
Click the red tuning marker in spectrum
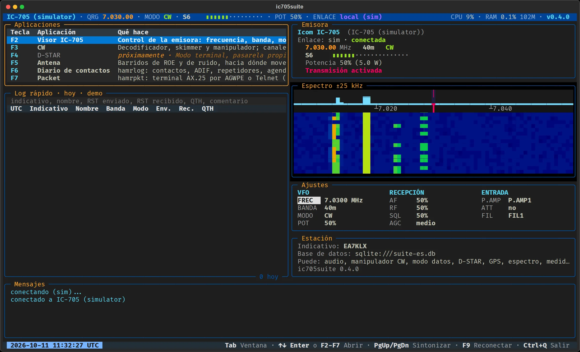[433, 101]
